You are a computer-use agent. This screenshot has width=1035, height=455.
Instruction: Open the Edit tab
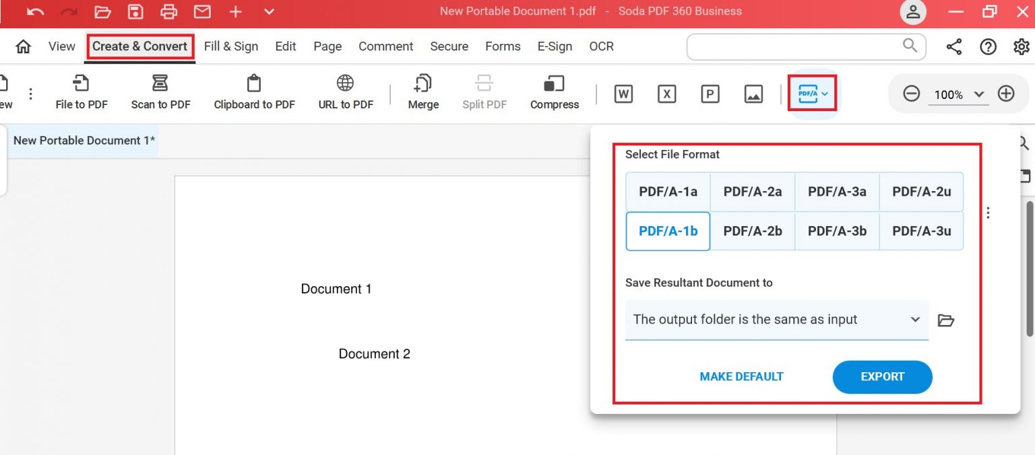[x=286, y=46]
